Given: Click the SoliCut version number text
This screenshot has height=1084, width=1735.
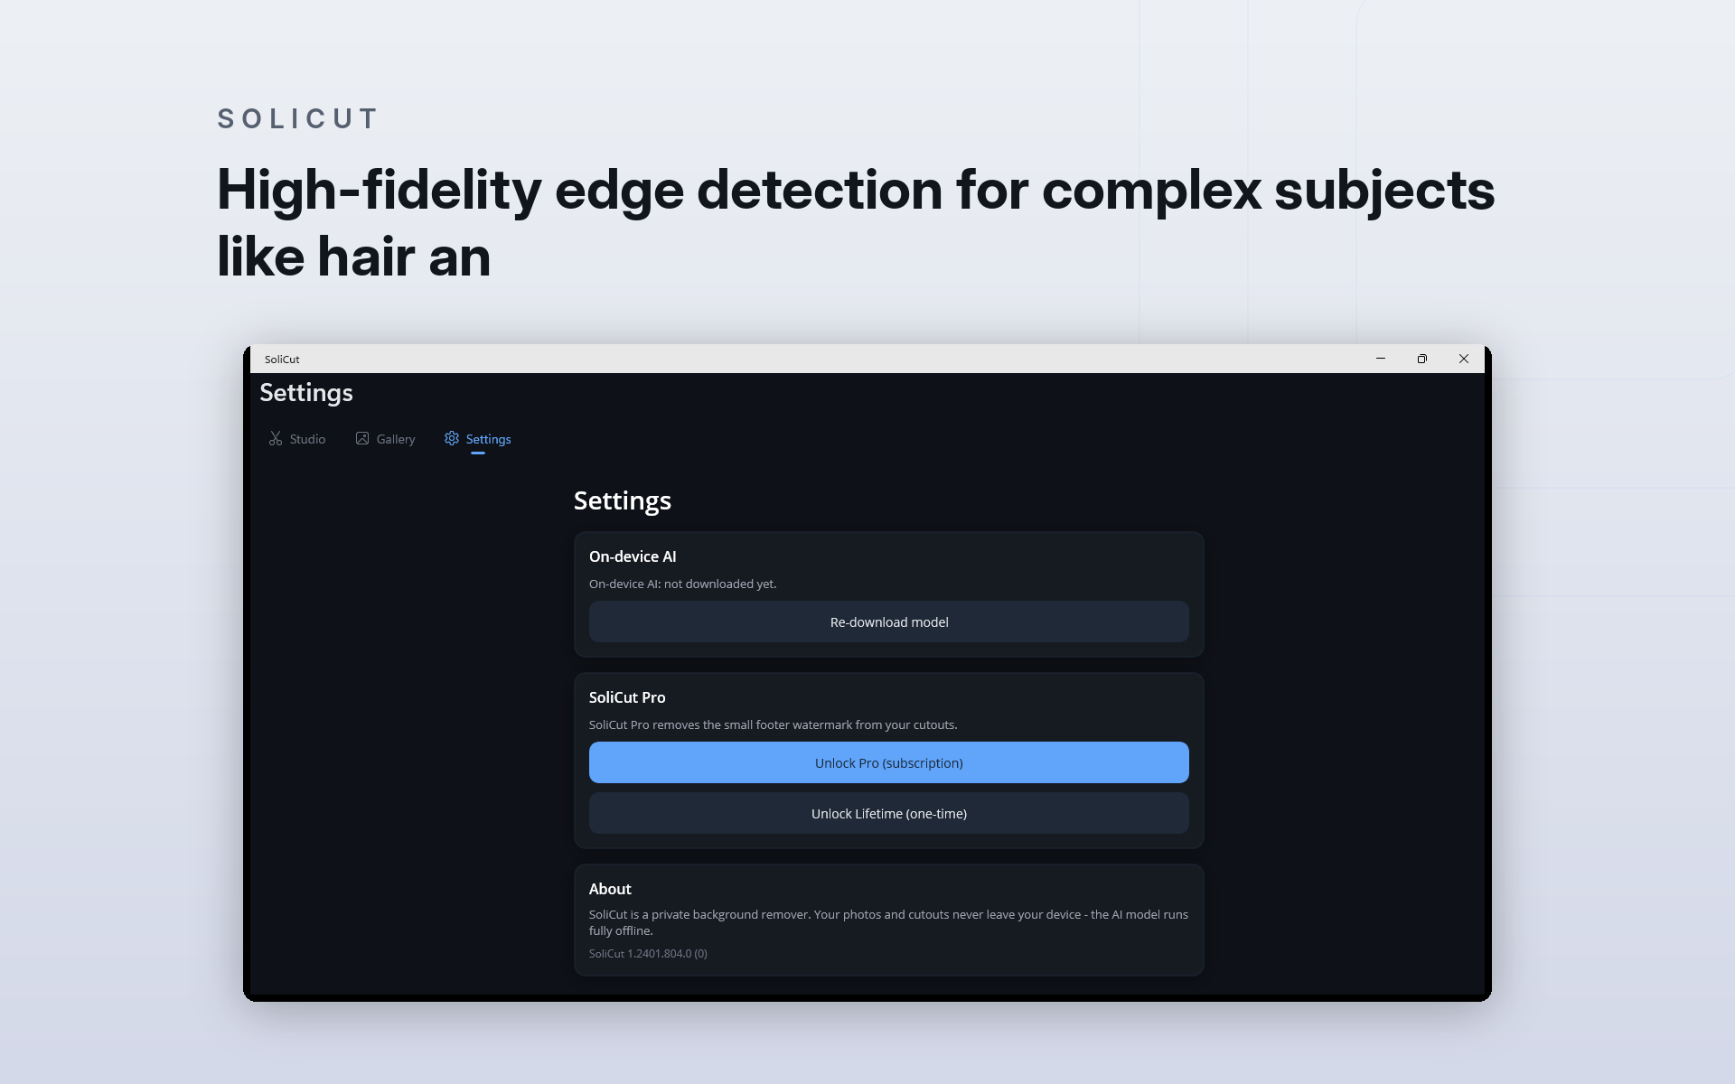Looking at the screenshot, I should click(648, 954).
